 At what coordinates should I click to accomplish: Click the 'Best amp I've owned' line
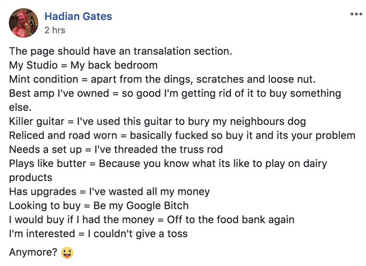(175, 93)
